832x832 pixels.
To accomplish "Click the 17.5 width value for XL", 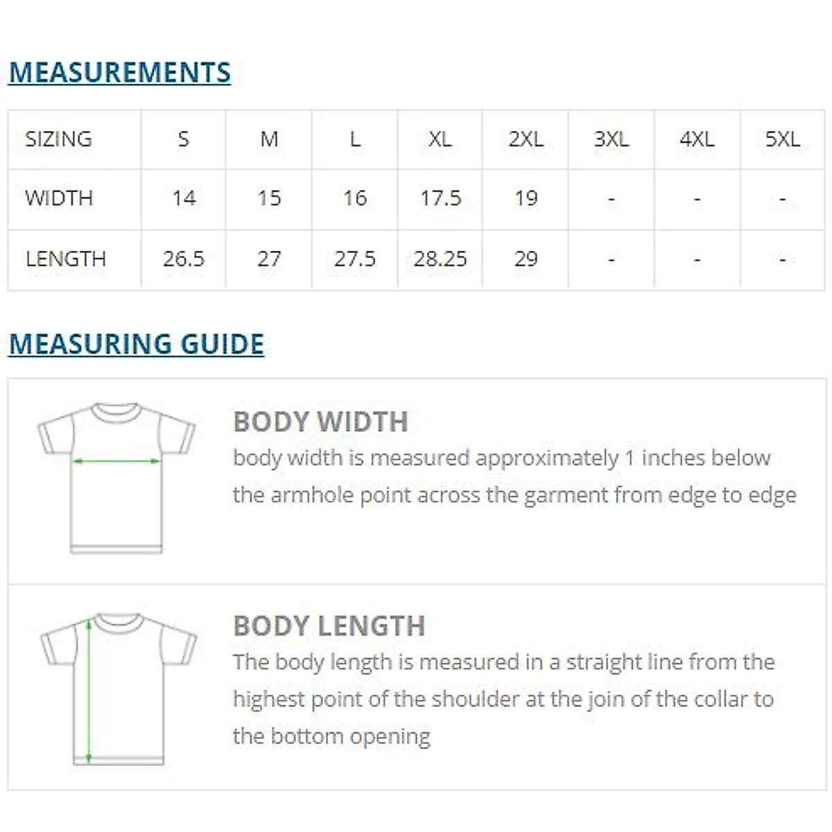I will click(x=440, y=198).
